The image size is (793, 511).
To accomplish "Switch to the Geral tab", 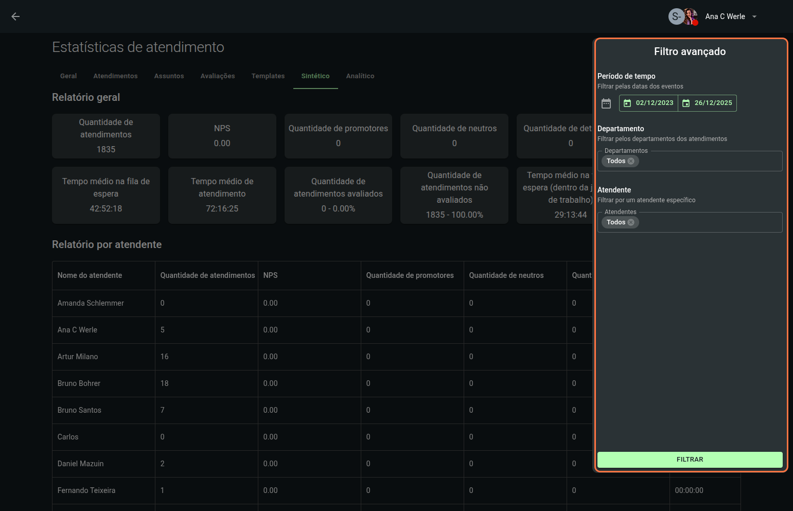I will click(x=68, y=76).
